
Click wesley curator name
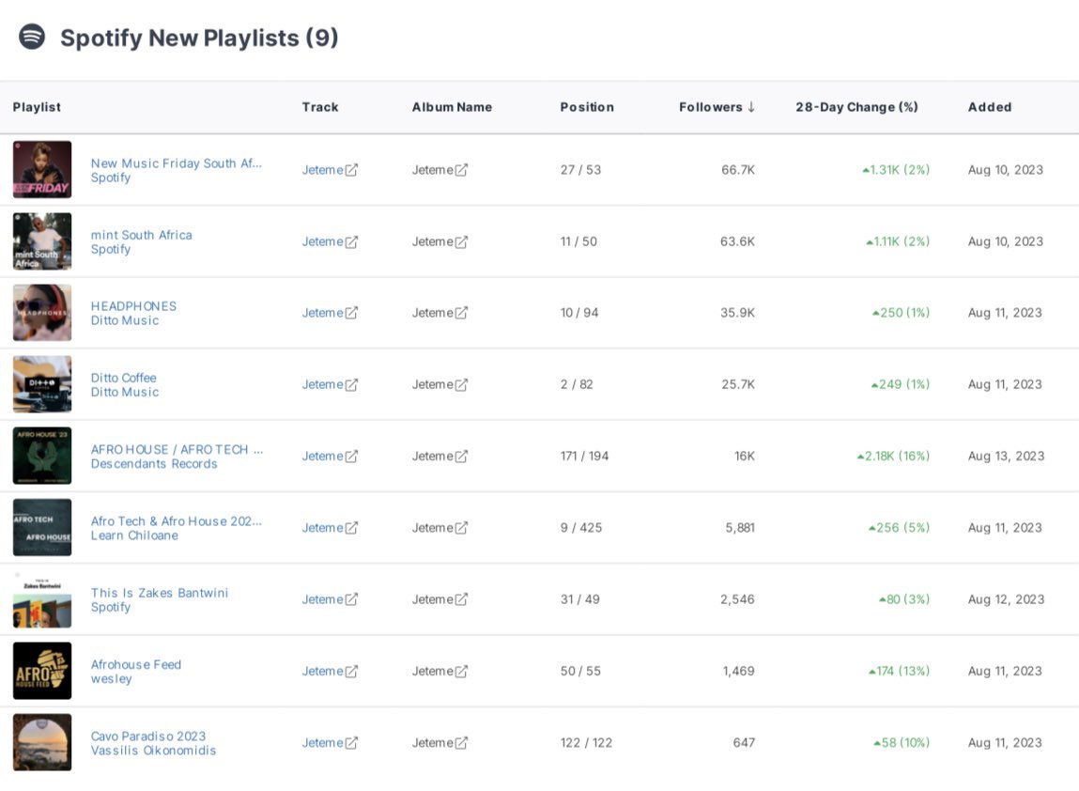111,679
